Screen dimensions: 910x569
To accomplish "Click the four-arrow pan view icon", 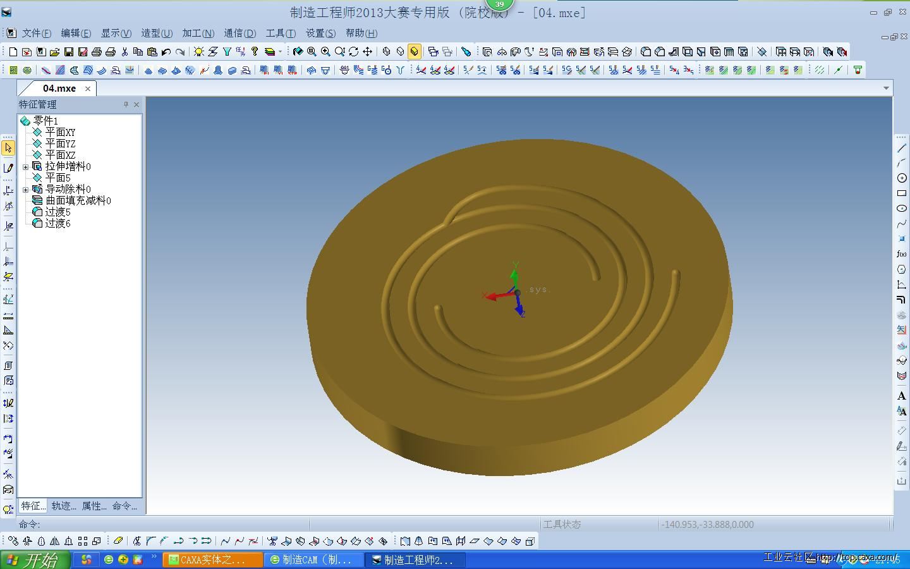I will (x=367, y=52).
